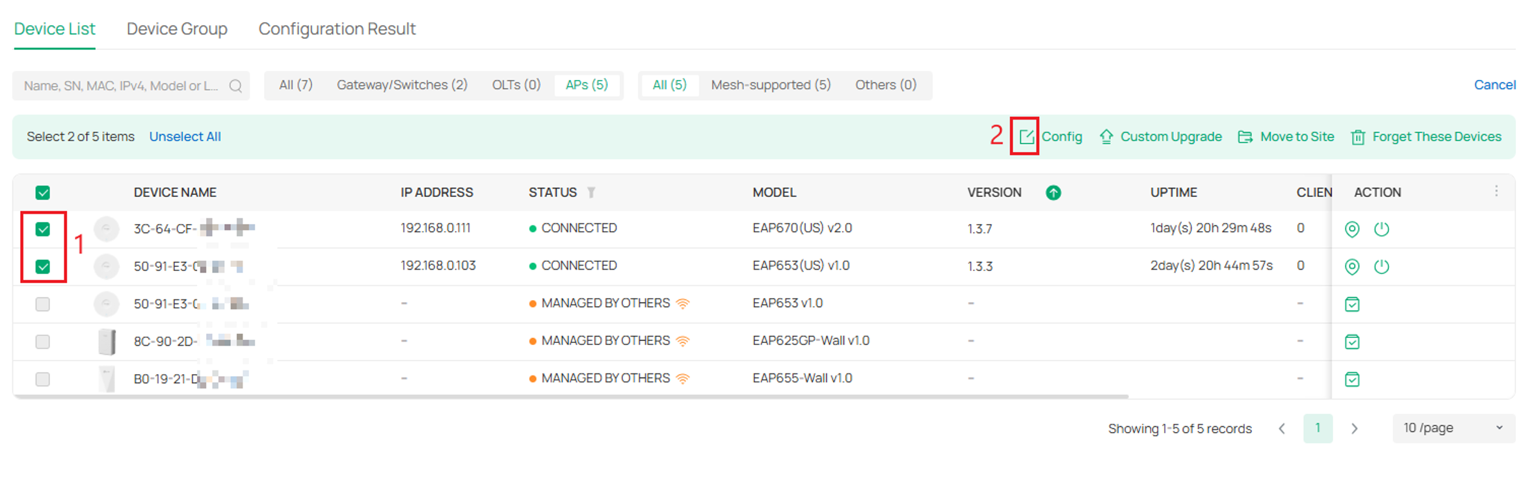
Task: Click the action icon for EAP655-Wall v1.0
Action: click(x=1352, y=379)
